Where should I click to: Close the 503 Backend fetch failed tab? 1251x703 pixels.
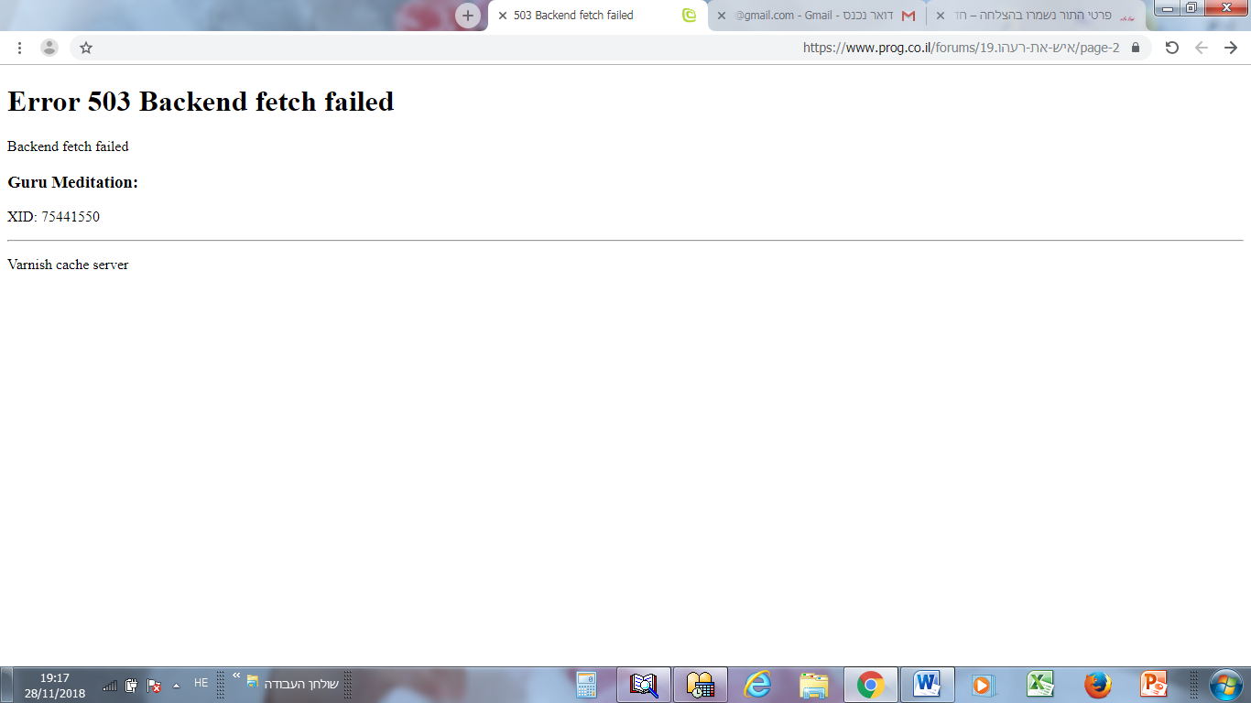502,16
